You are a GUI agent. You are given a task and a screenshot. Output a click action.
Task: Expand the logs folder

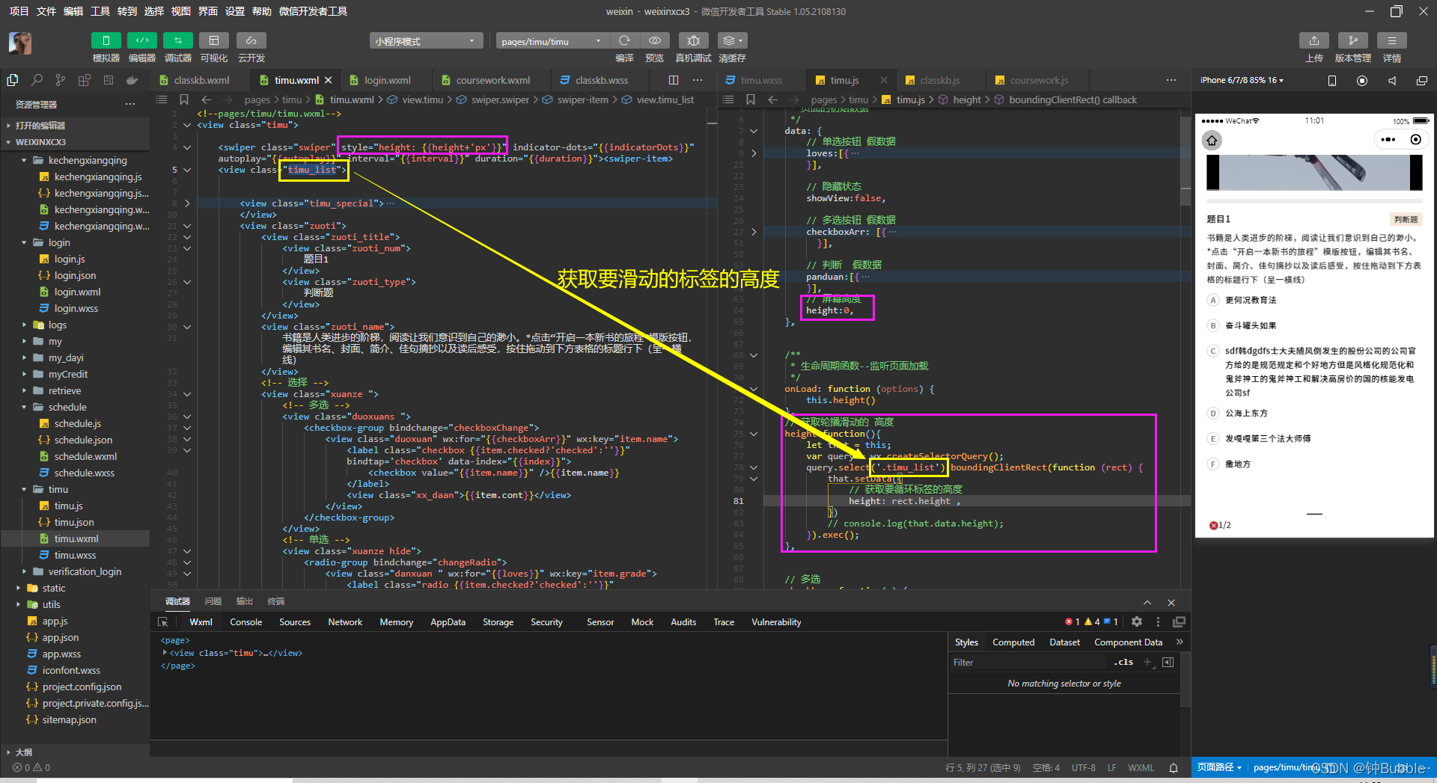click(75, 325)
